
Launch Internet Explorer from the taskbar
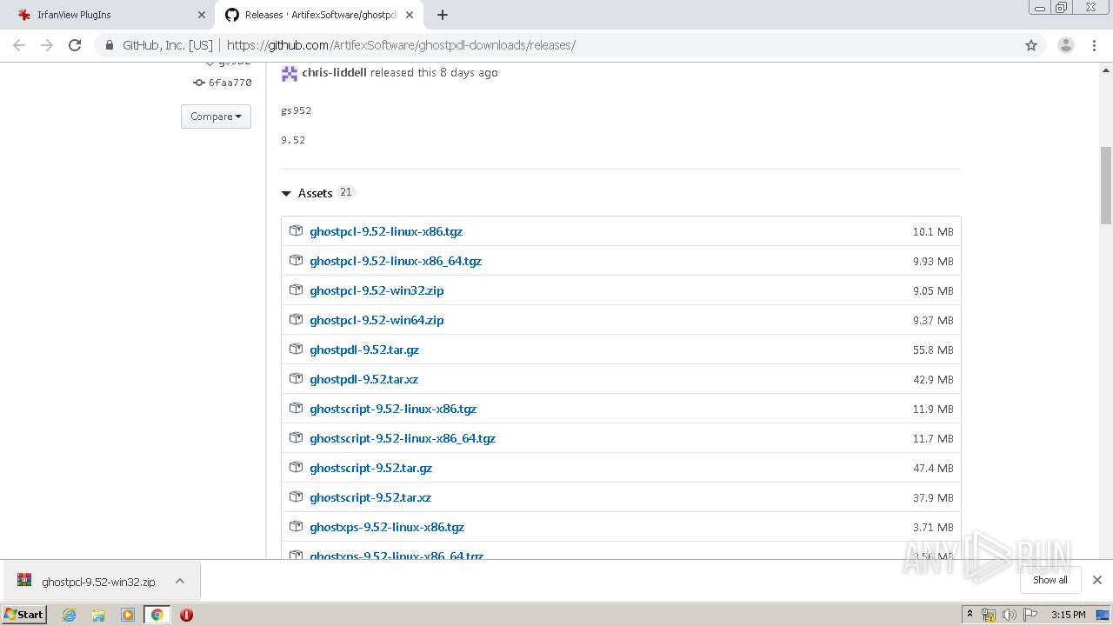click(x=69, y=615)
